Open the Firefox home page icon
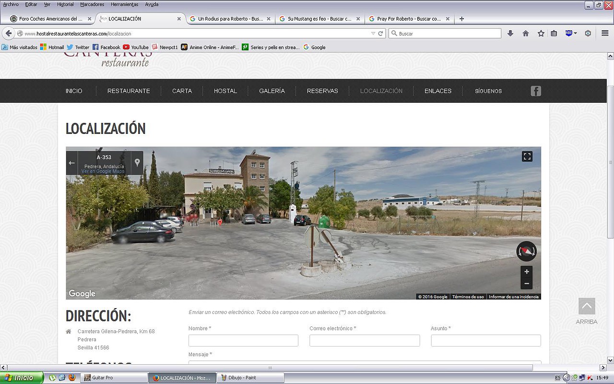614x384 pixels. (x=526, y=34)
